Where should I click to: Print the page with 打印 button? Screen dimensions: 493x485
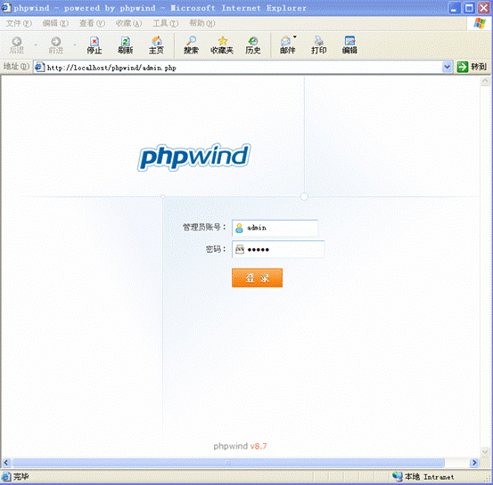pos(318,45)
